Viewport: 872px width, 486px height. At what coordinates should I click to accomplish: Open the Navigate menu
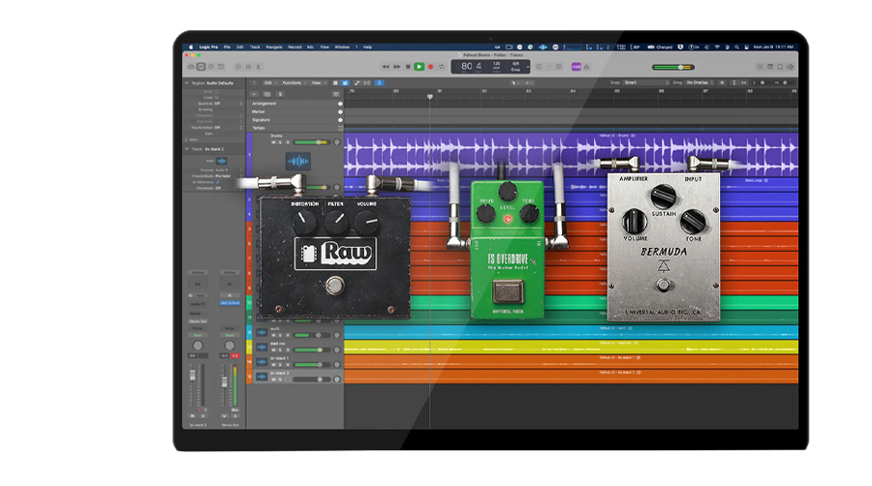(x=274, y=46)
